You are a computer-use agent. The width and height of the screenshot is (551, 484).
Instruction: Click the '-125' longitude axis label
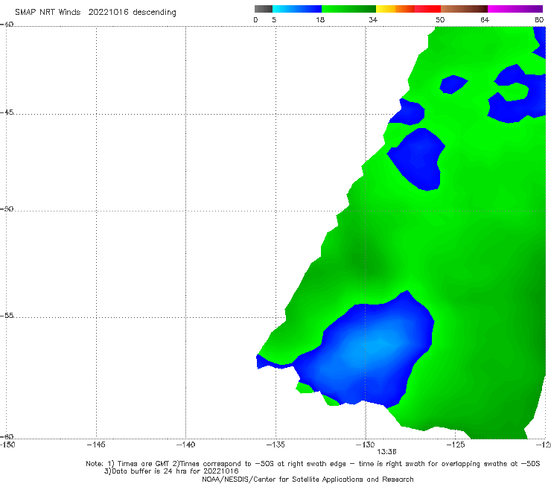pos(456,445)
